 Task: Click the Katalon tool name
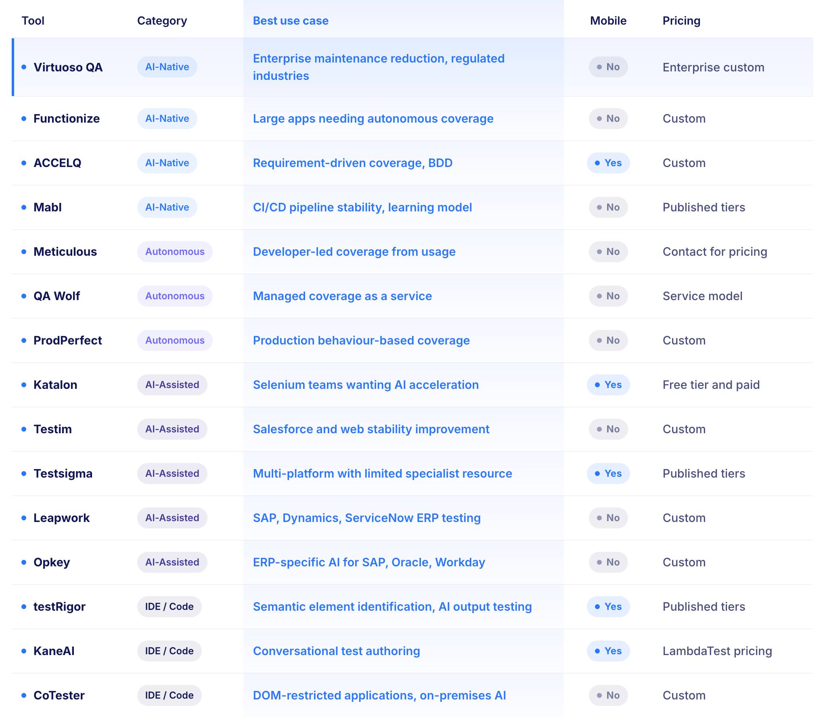(x=55, y=385)
